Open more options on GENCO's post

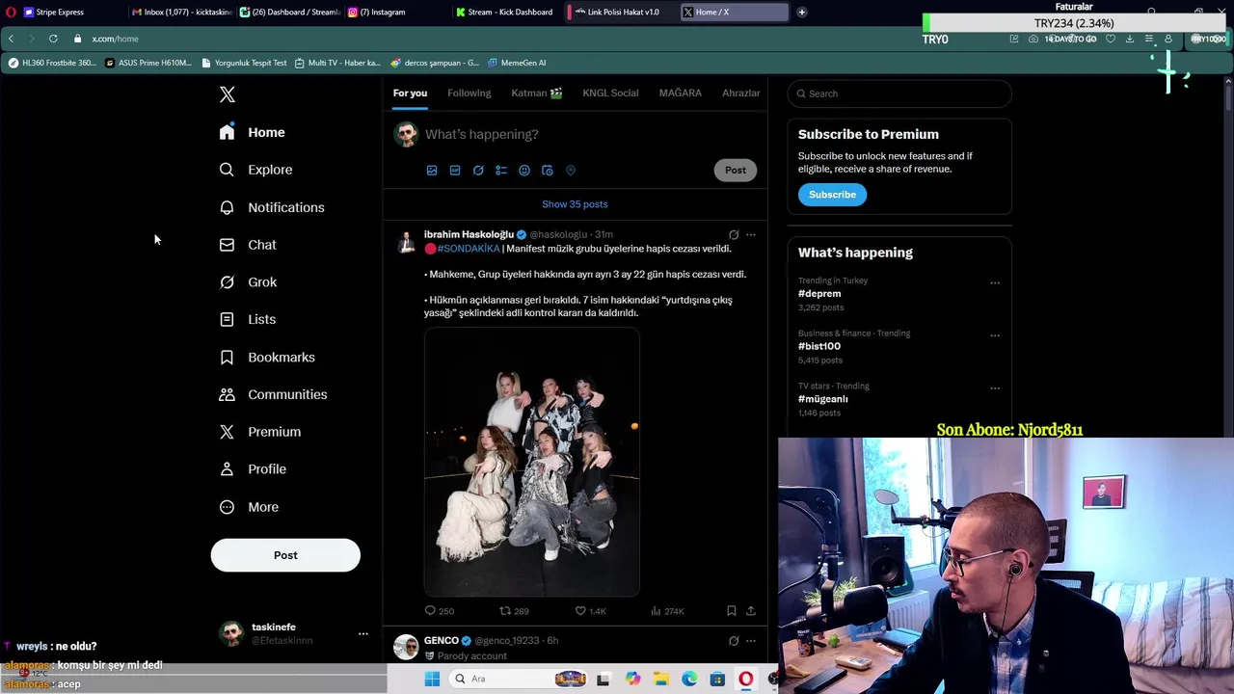pyautogui.click(x=751, y=640)
